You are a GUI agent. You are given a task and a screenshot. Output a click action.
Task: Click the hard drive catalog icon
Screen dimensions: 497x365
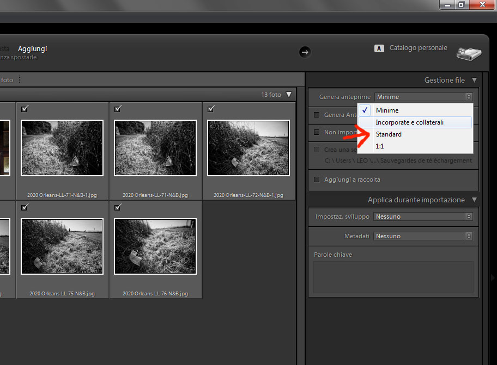click(469, 54)
